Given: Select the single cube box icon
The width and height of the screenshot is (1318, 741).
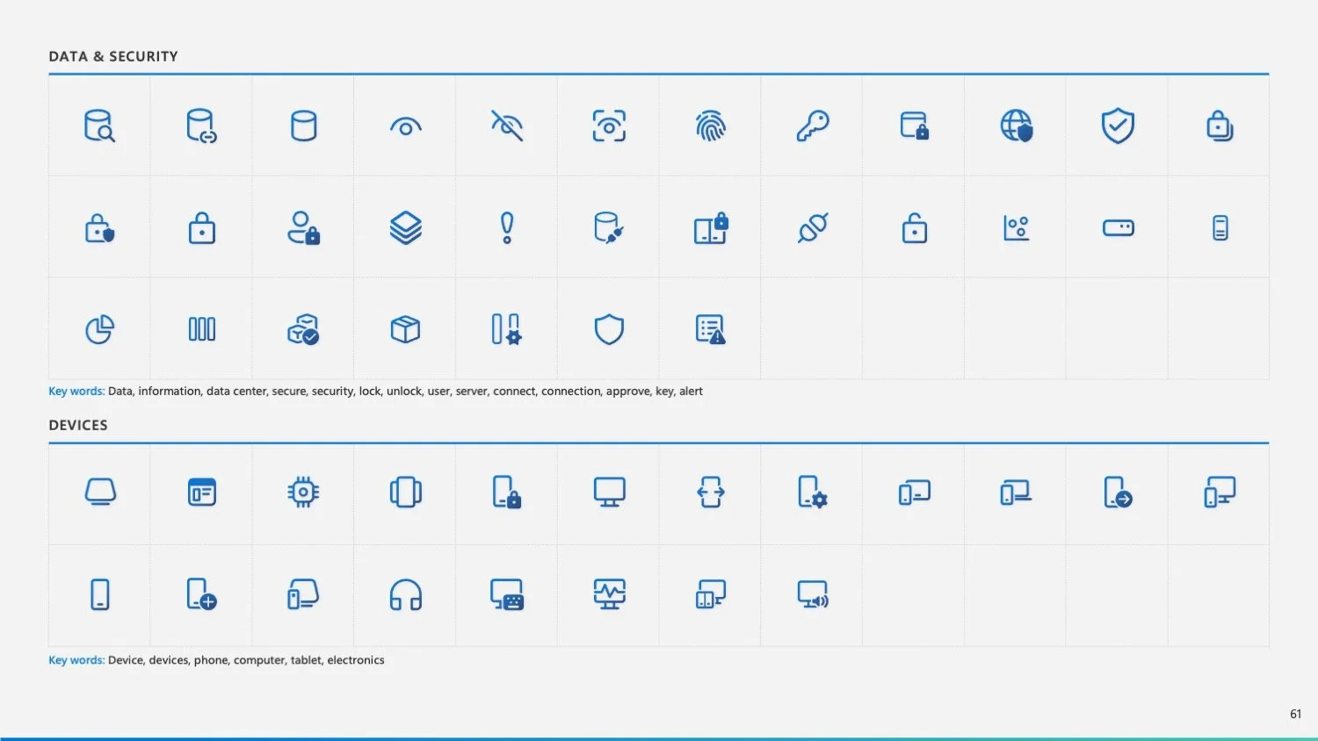Looking at the screenshot, I should point(405,330).
